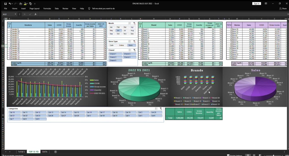Clear filter on Chanel slicer
Image resolution: width=289 pixels, height=156 pixels.
click(134, 50)
